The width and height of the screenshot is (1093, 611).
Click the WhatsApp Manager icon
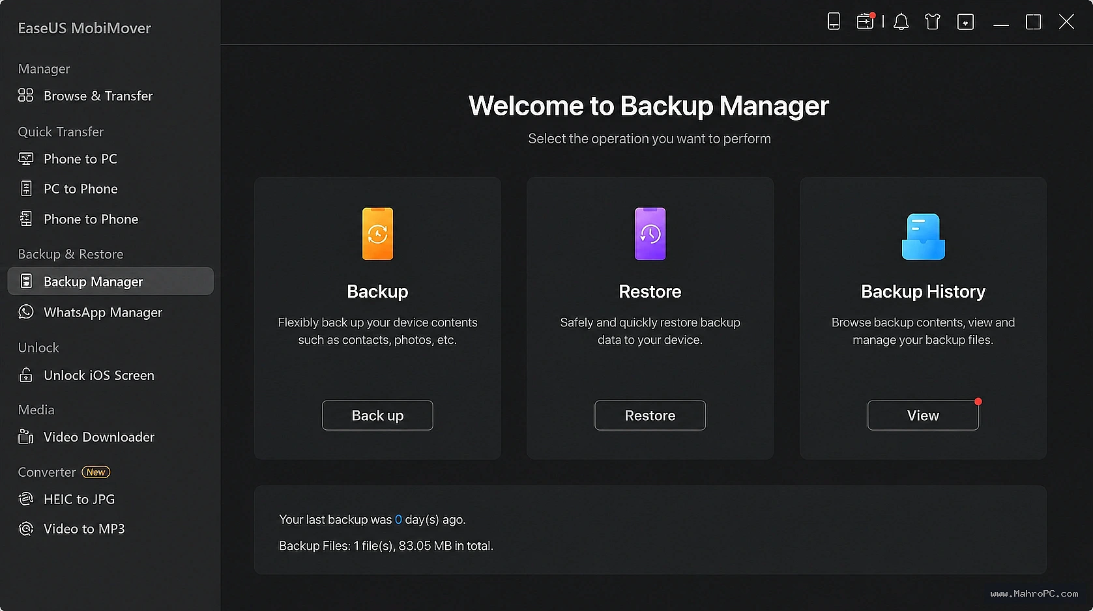[x=26, y=312]
